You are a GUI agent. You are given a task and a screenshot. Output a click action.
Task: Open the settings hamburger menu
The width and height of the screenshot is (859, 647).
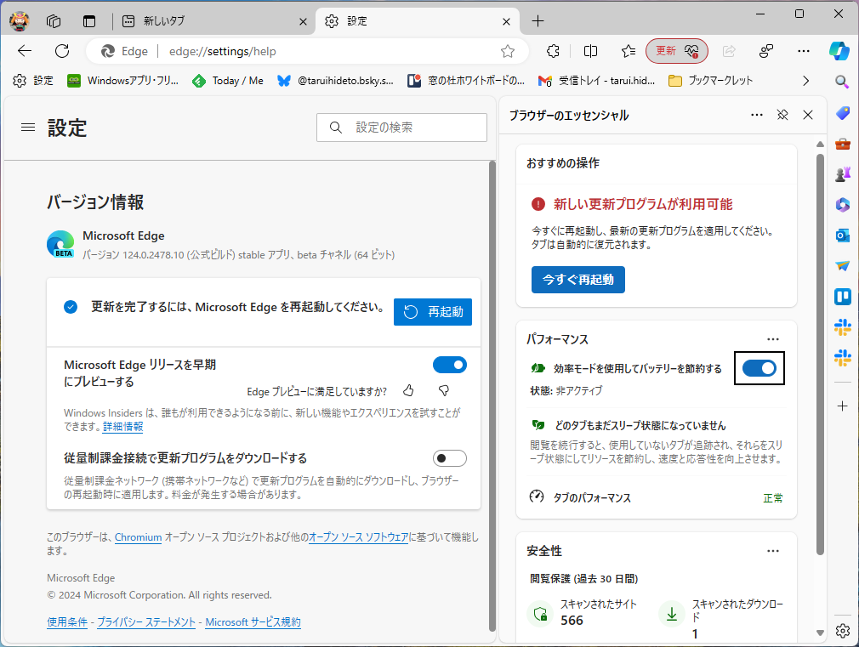point(27,127)
